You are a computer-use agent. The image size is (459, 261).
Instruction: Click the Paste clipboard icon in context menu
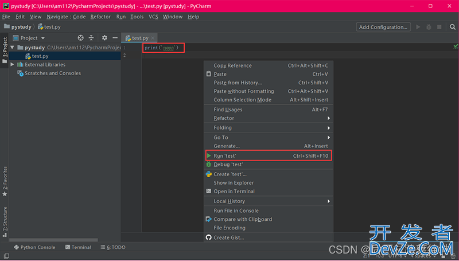tap(208, 74)
